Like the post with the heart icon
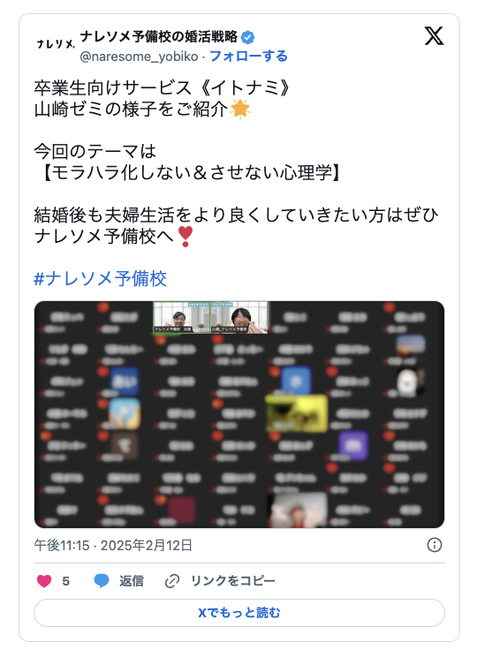 tap(44, 581)
